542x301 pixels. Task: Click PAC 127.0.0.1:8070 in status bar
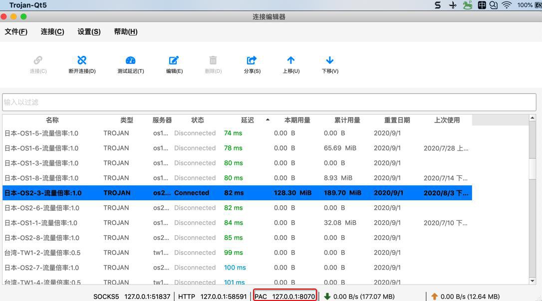click(x=285, y=296)
